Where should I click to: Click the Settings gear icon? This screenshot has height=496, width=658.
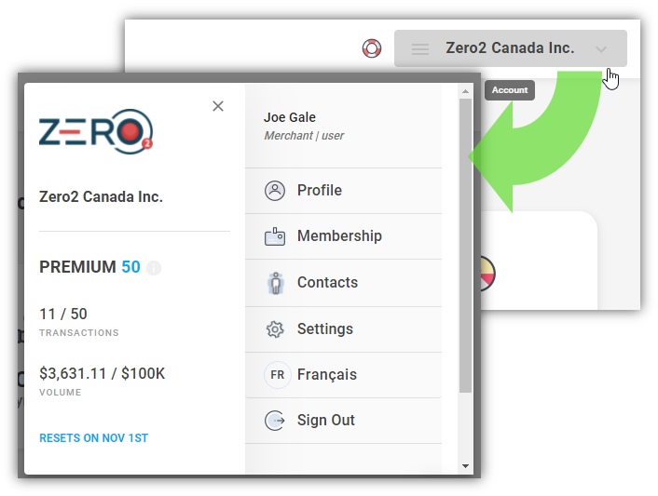(x=275, y=329)
